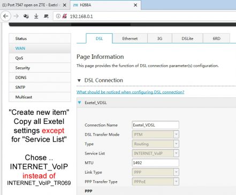Open the DDNS sidebar menu

tap(40, 77)
